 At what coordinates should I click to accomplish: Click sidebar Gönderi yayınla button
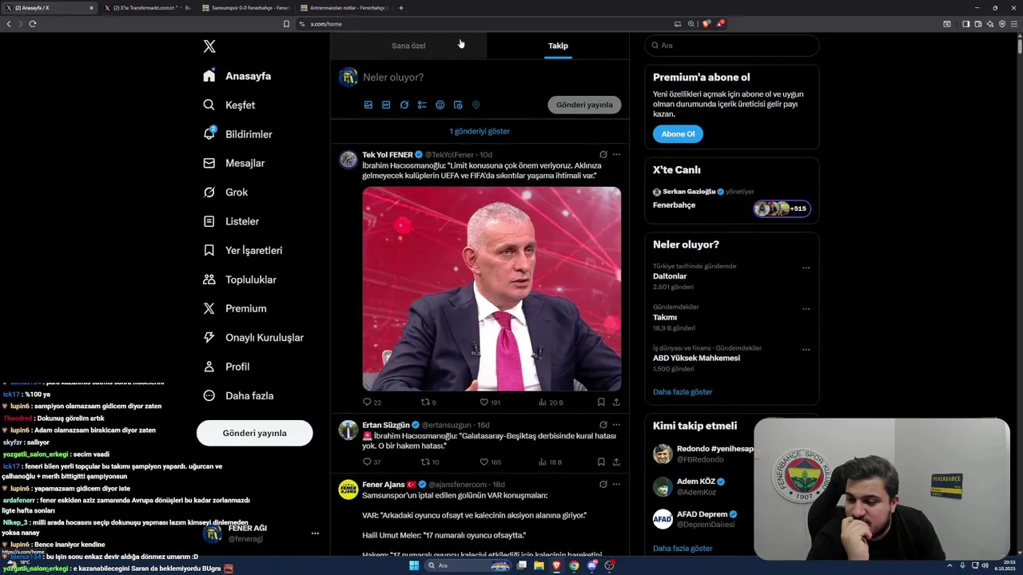[x=254, y=433]
